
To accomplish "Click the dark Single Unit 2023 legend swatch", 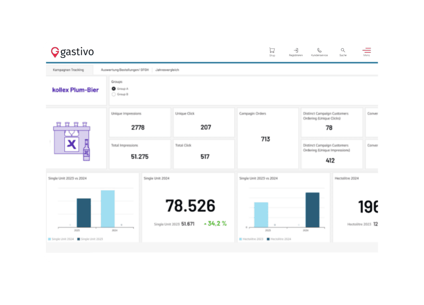I will [x=79, y=239].
